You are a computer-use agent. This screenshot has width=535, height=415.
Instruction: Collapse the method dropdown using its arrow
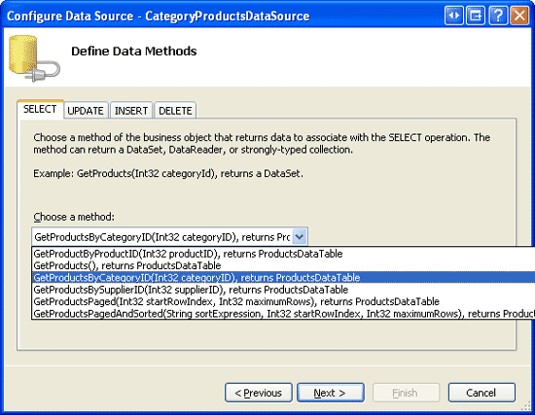[x=300, y=236]
